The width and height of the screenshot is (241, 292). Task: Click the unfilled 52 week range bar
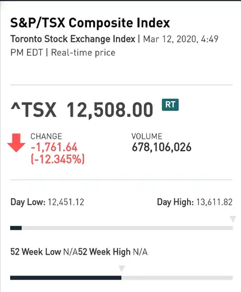tap(177, 278)
